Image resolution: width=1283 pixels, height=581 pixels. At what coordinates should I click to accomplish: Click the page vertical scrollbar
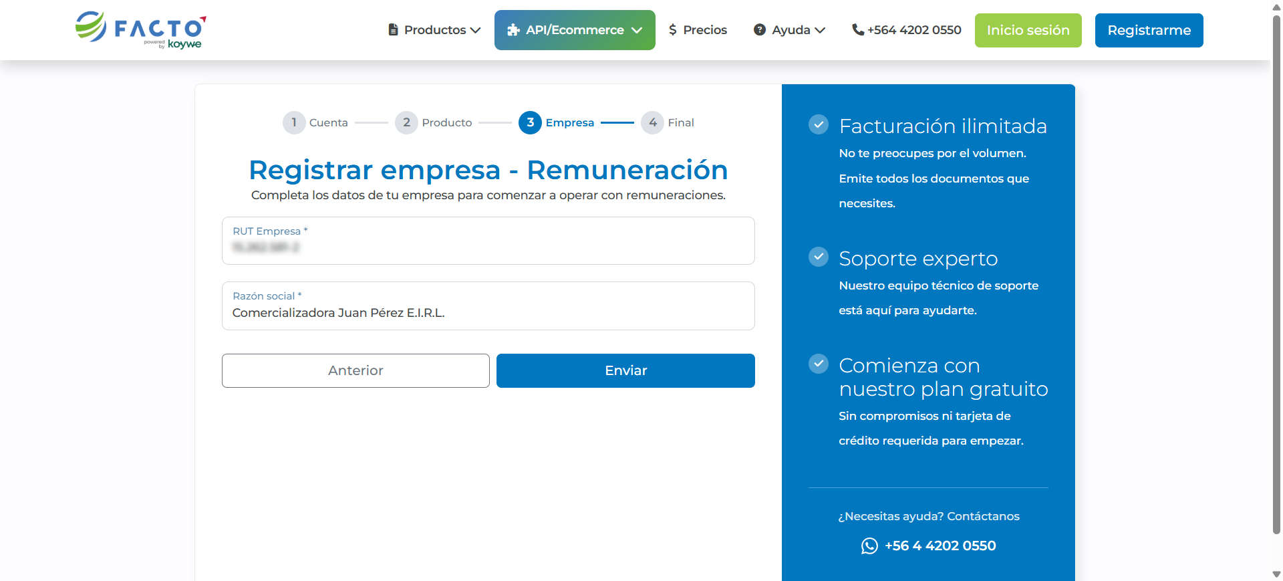click(1276, 274)
